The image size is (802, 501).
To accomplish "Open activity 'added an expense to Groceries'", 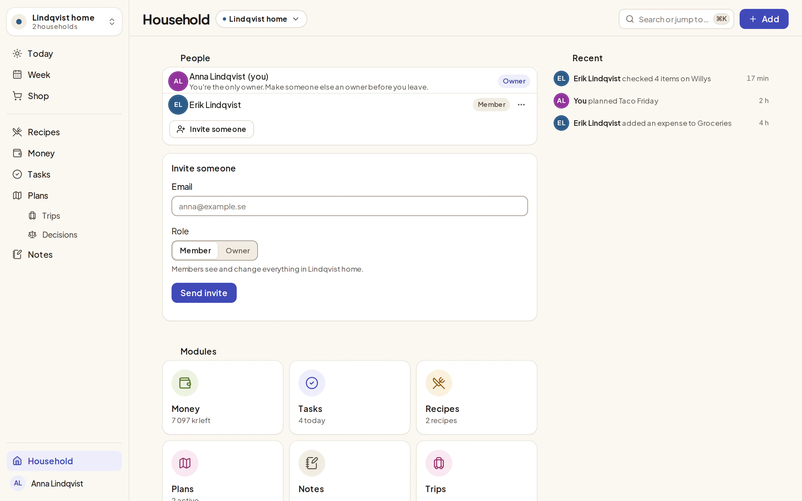I will 661,123.
